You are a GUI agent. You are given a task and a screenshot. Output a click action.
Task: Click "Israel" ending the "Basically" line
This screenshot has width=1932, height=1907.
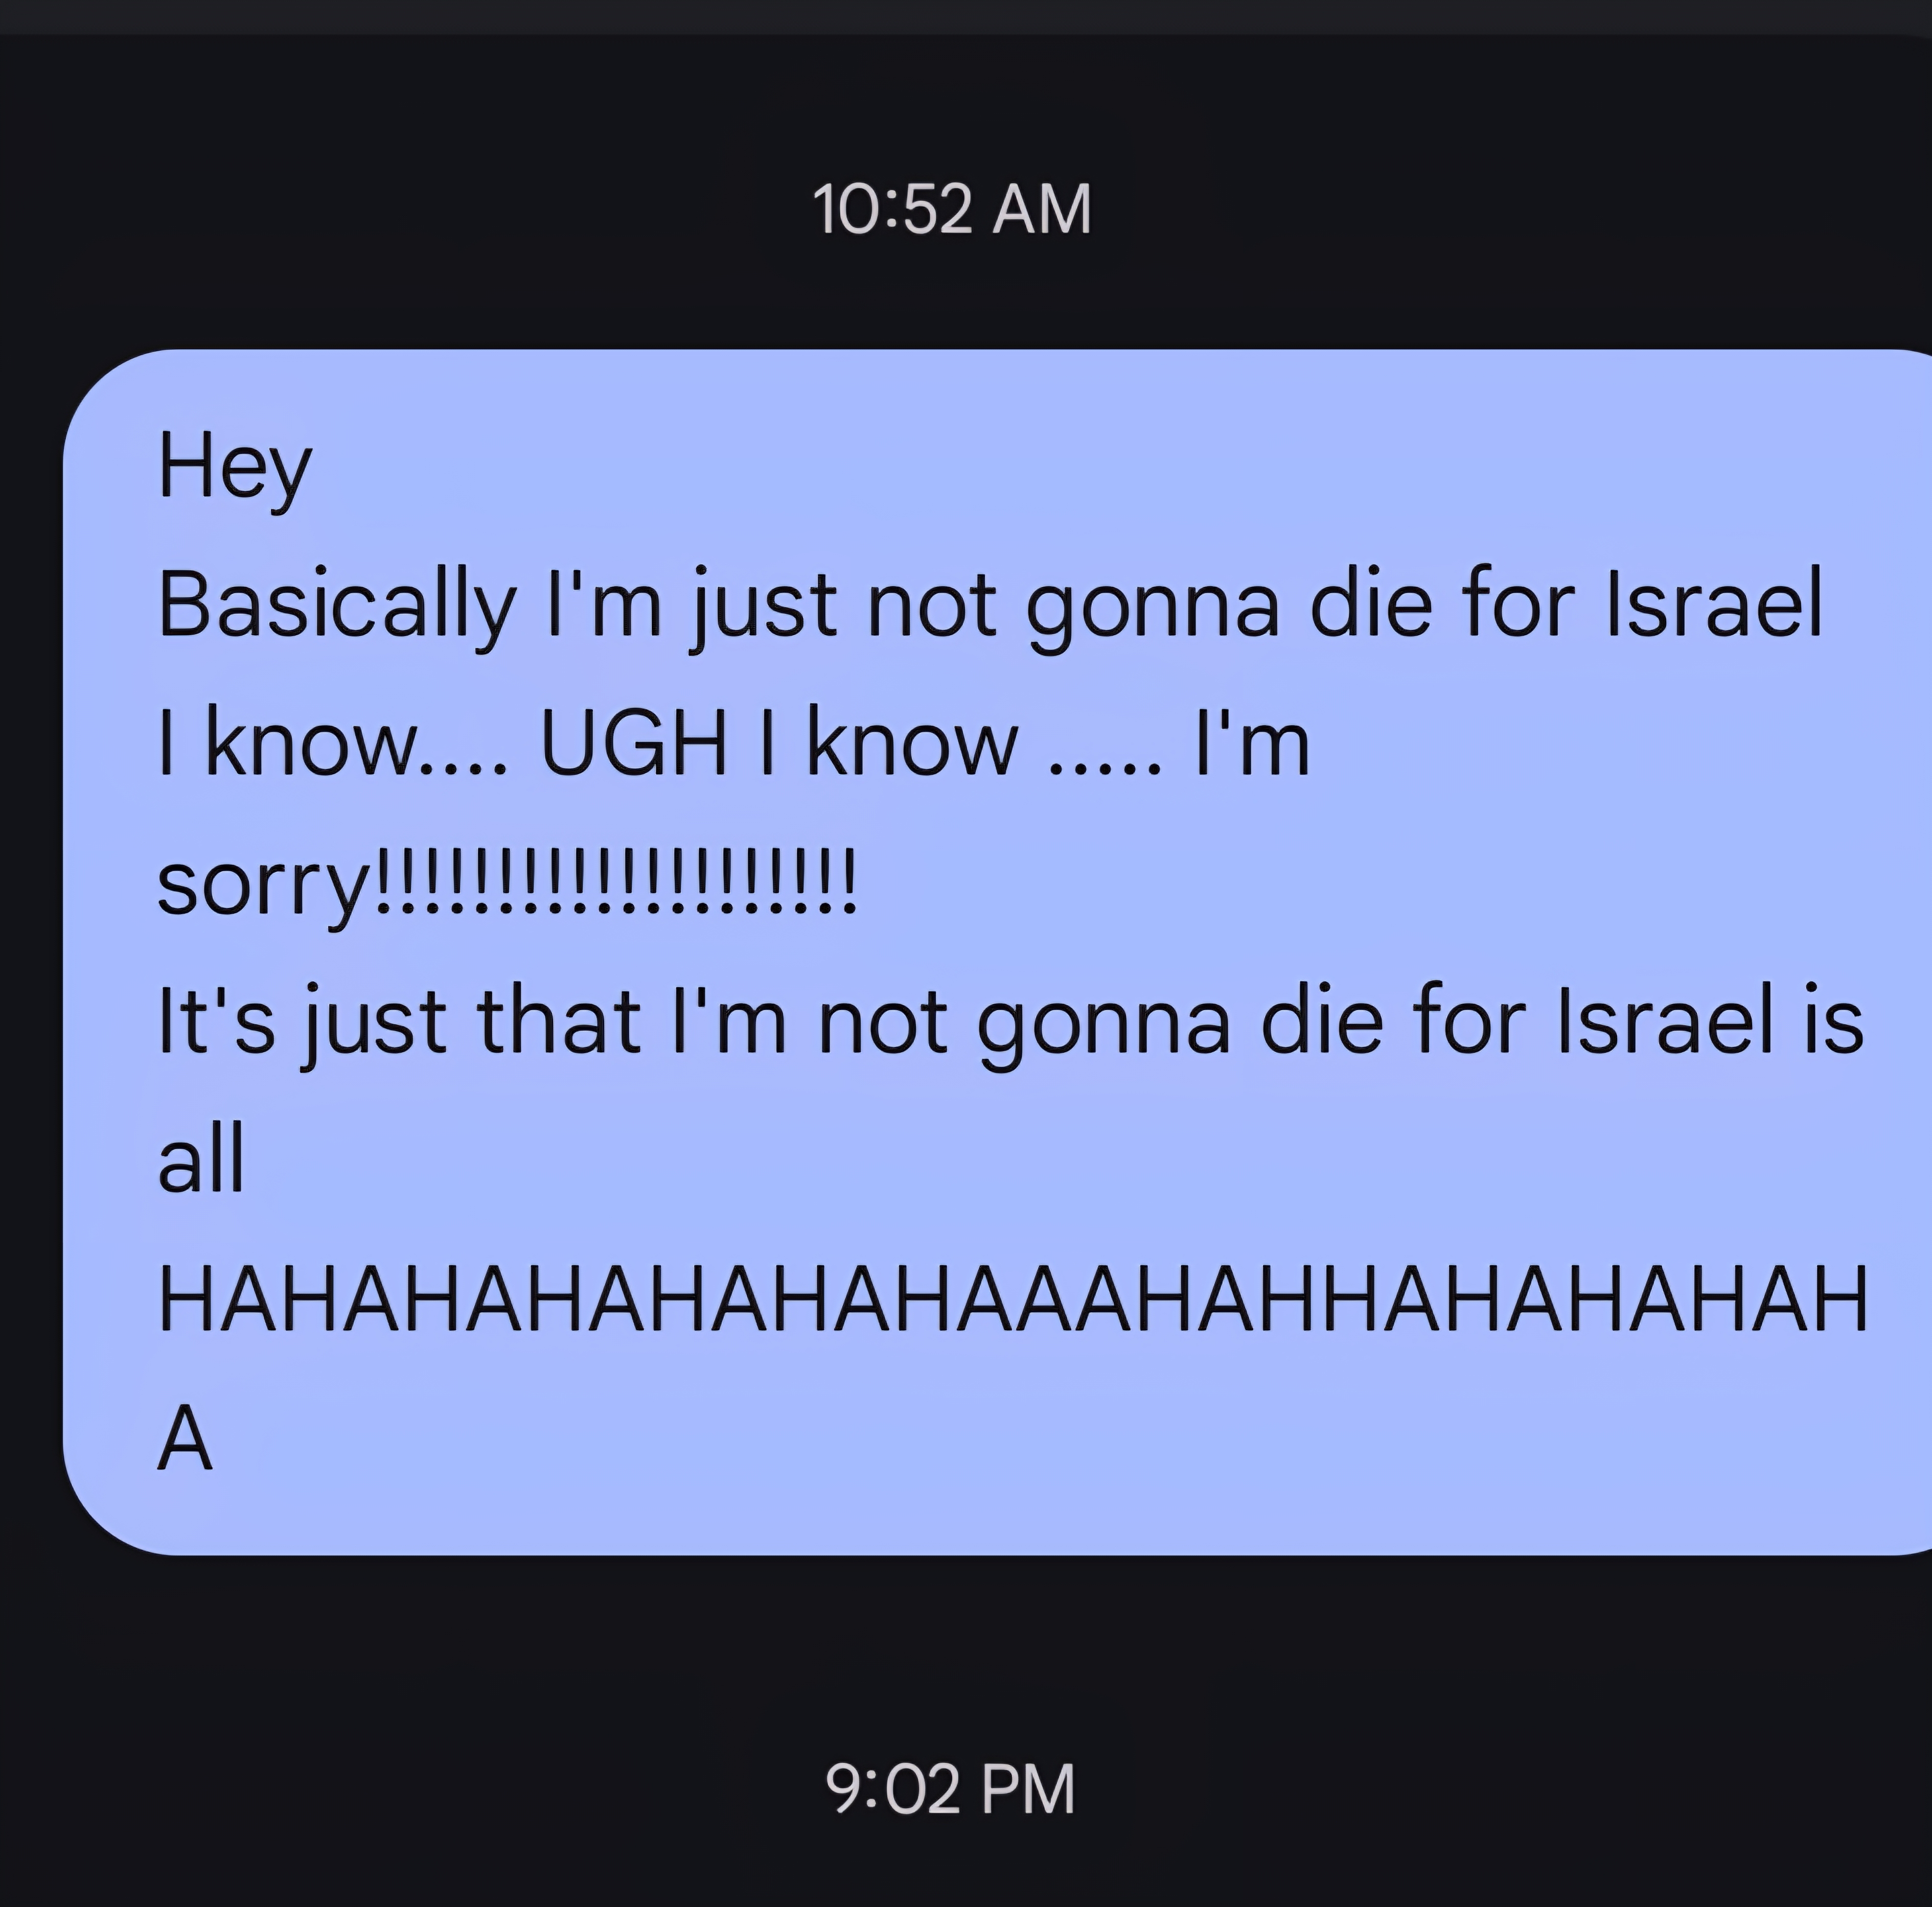coord(1715,604)
